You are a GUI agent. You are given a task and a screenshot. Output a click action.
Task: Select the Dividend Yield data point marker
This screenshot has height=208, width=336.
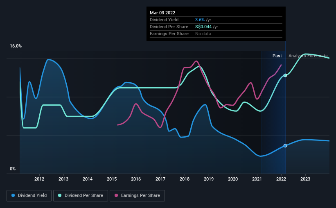click(285, 146)
